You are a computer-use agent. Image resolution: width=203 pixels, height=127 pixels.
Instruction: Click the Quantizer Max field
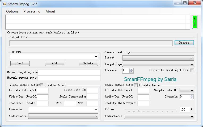pos(92,103)
